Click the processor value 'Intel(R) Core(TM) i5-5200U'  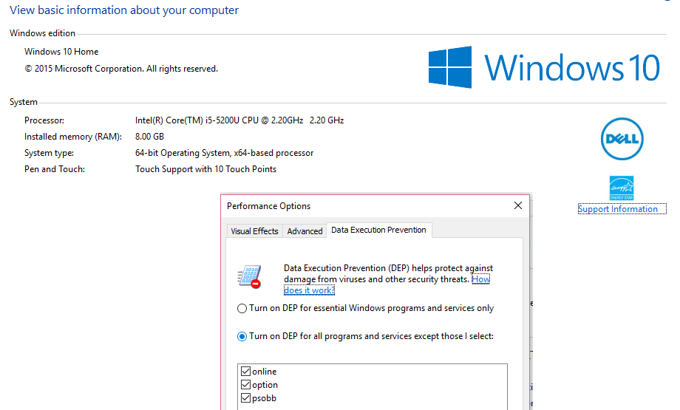pyautogui.click(x=239, y=120)
